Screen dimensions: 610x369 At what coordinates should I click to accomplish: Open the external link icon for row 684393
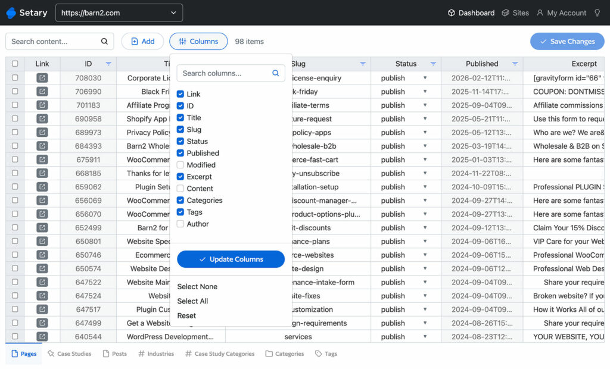(42, 146)
